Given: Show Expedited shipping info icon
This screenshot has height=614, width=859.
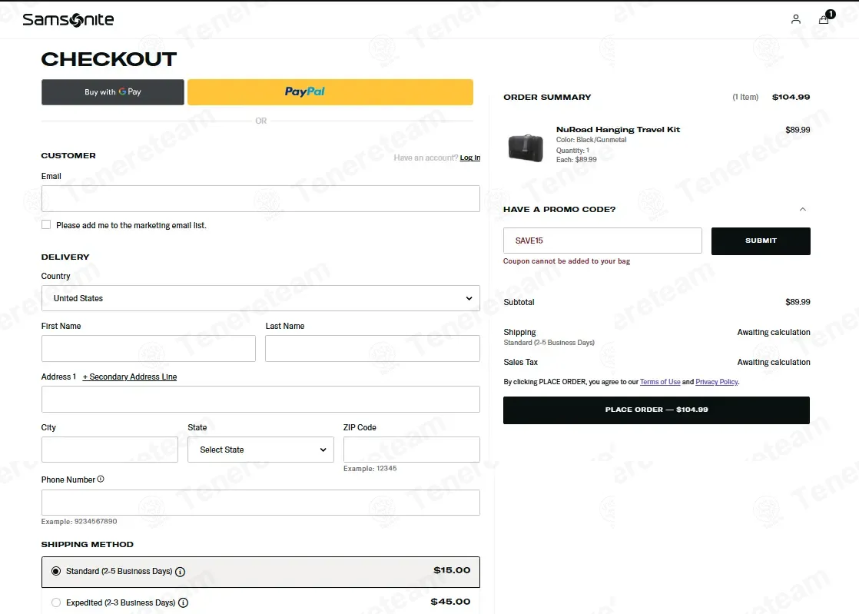Looking at the screenshot, I should (x=184, y=603).
